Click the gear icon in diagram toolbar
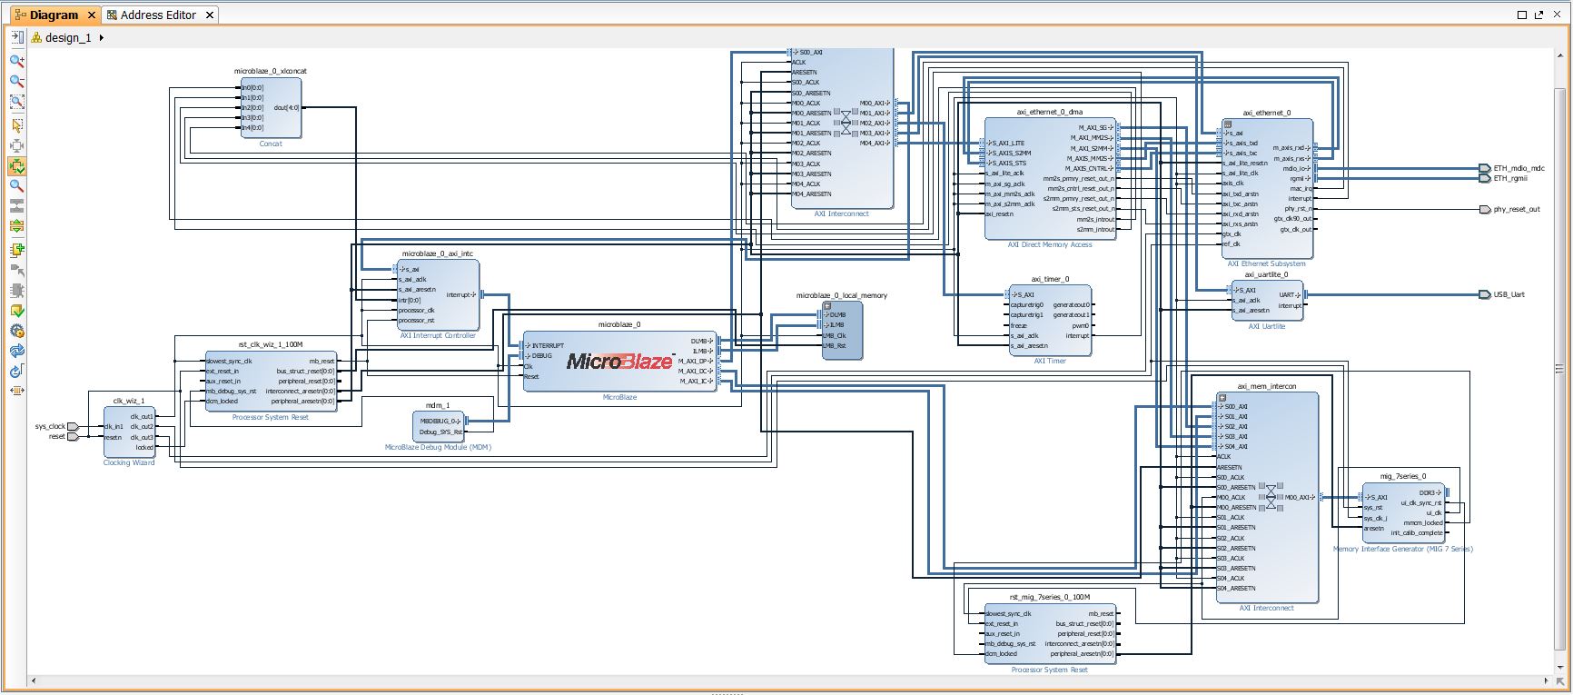Image resolution: width=1573 pixels, height=695 pixels. [x=16, y=332]
